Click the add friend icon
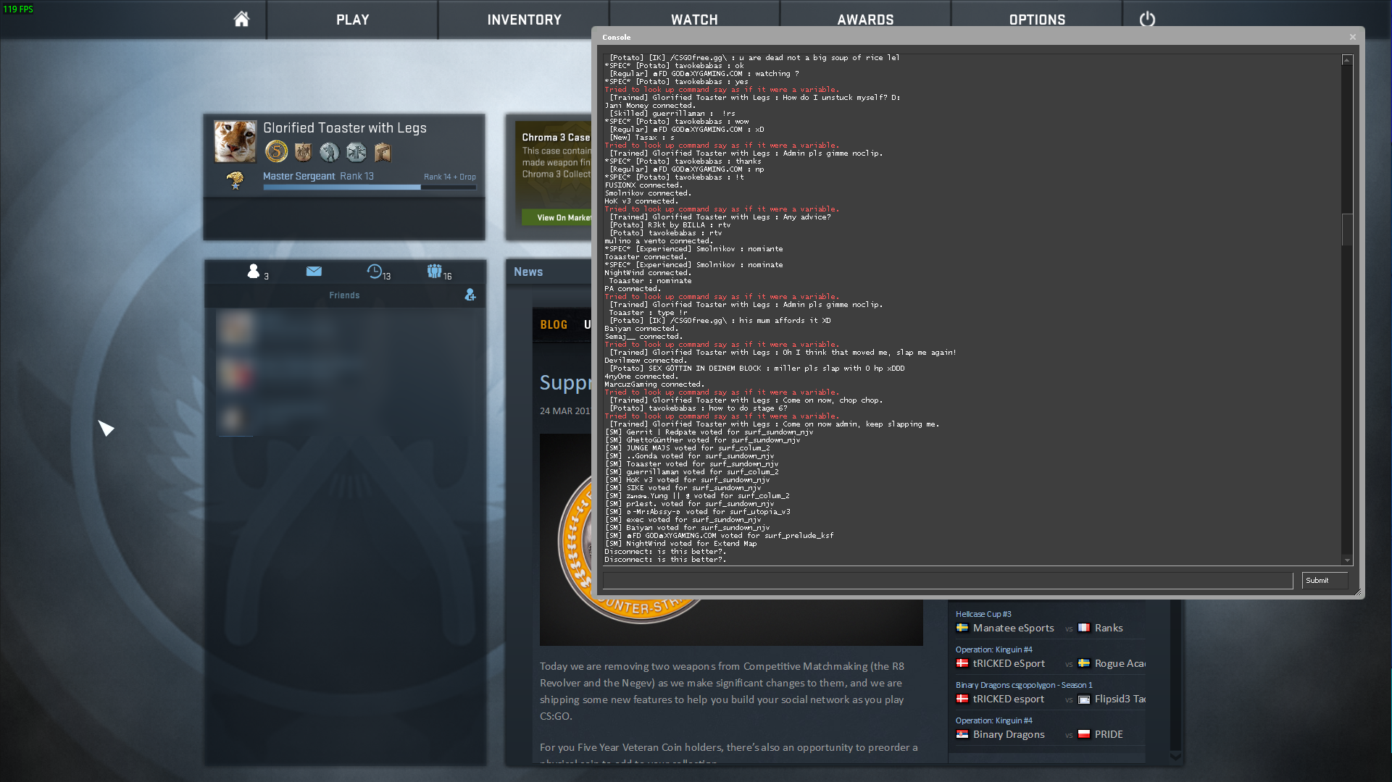Screen dimensions: 1392x782 click(470, 295)
